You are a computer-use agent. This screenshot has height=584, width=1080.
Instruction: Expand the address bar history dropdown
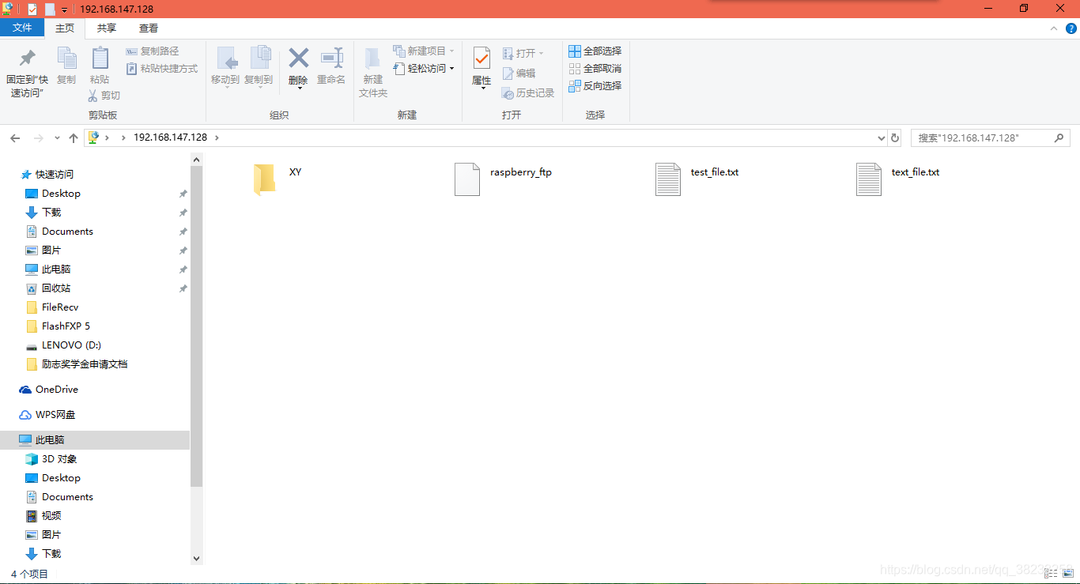pos(882,138)
